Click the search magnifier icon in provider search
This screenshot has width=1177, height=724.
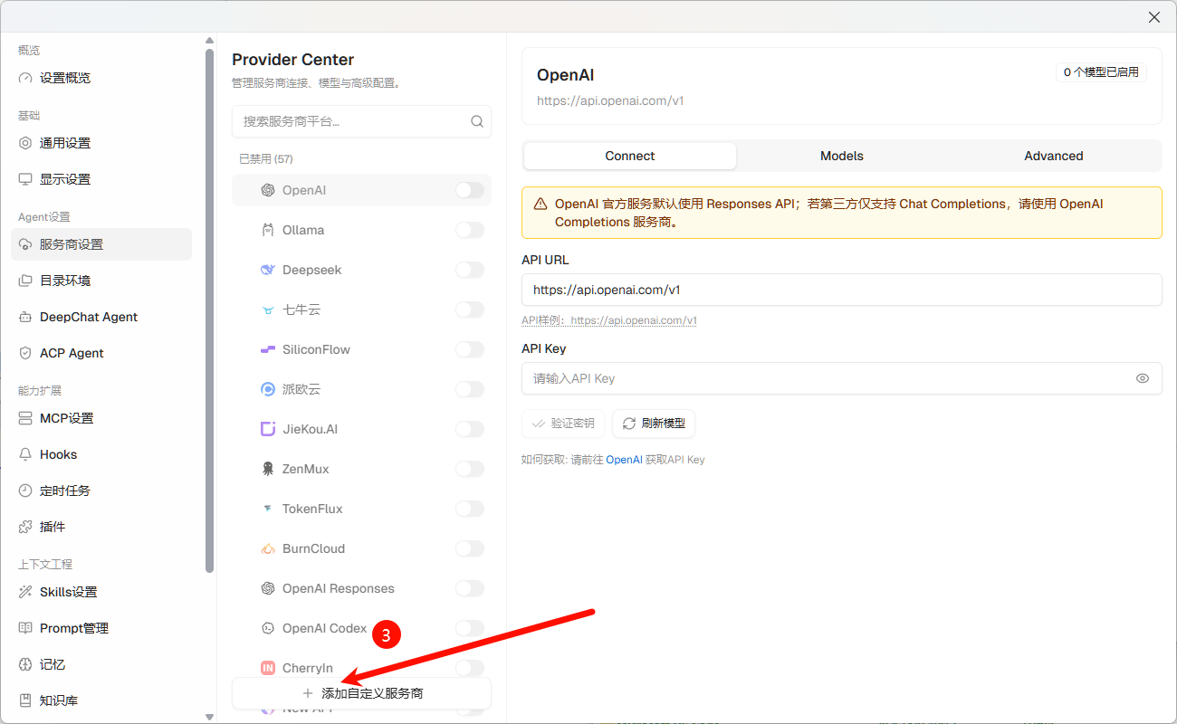pos(477,121)
